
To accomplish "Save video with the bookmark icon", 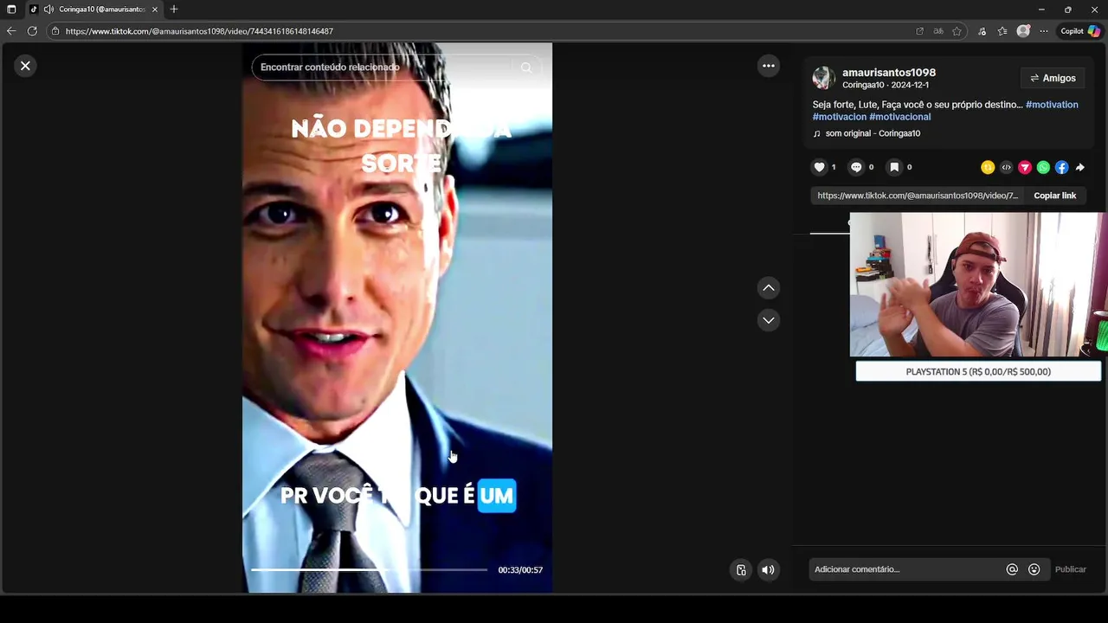I will pyautogui.click(x=894, y=167).
